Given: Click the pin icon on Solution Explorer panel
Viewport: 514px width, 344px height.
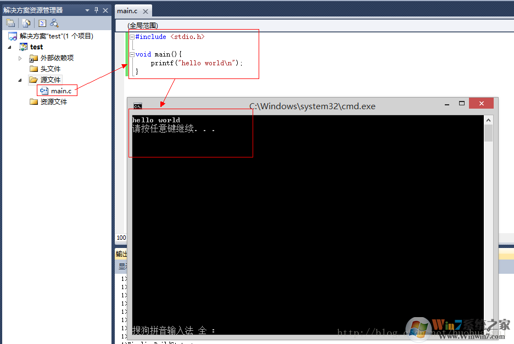Looking at the screenshot, I should click(96, 10).
